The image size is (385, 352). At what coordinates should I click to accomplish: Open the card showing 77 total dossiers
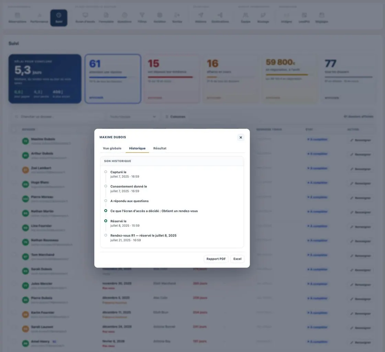coord(349,79)
